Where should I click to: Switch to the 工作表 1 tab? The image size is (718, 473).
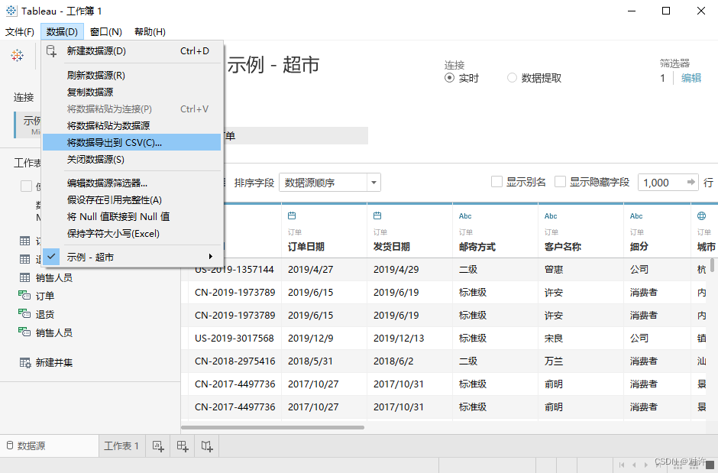(x=121, y=446)
